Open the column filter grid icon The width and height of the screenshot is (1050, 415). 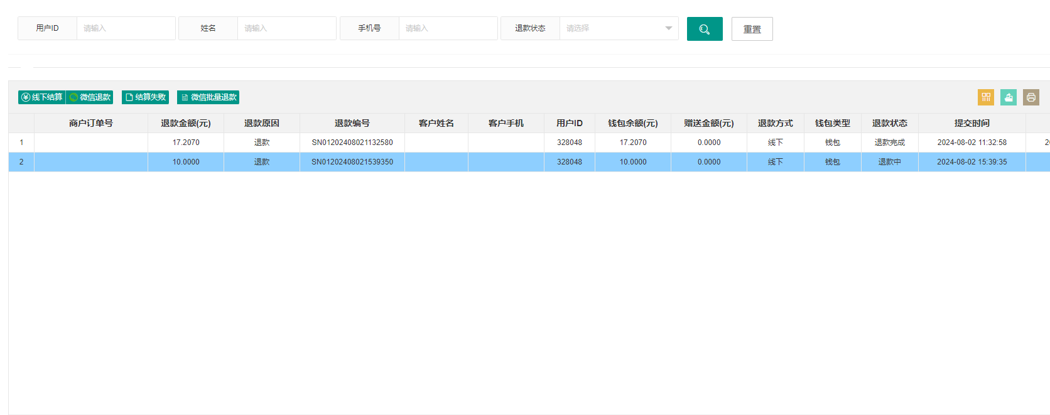point(986,97)
